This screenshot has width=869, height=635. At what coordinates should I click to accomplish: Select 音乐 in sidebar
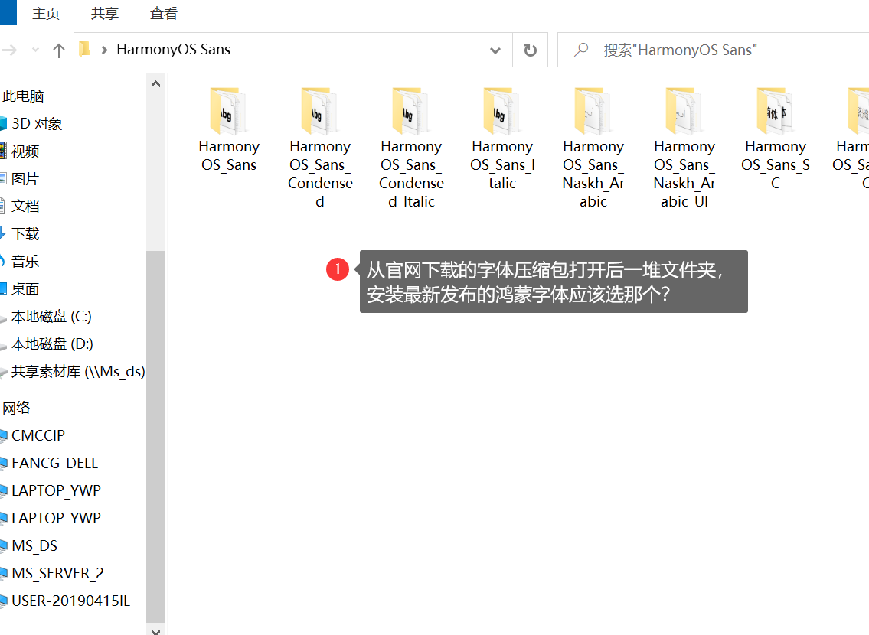pyautogui.click(x=25, y=262)
